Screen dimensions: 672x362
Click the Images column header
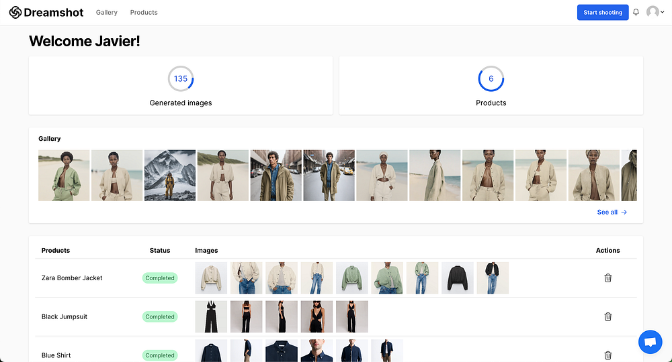(206, 251)
